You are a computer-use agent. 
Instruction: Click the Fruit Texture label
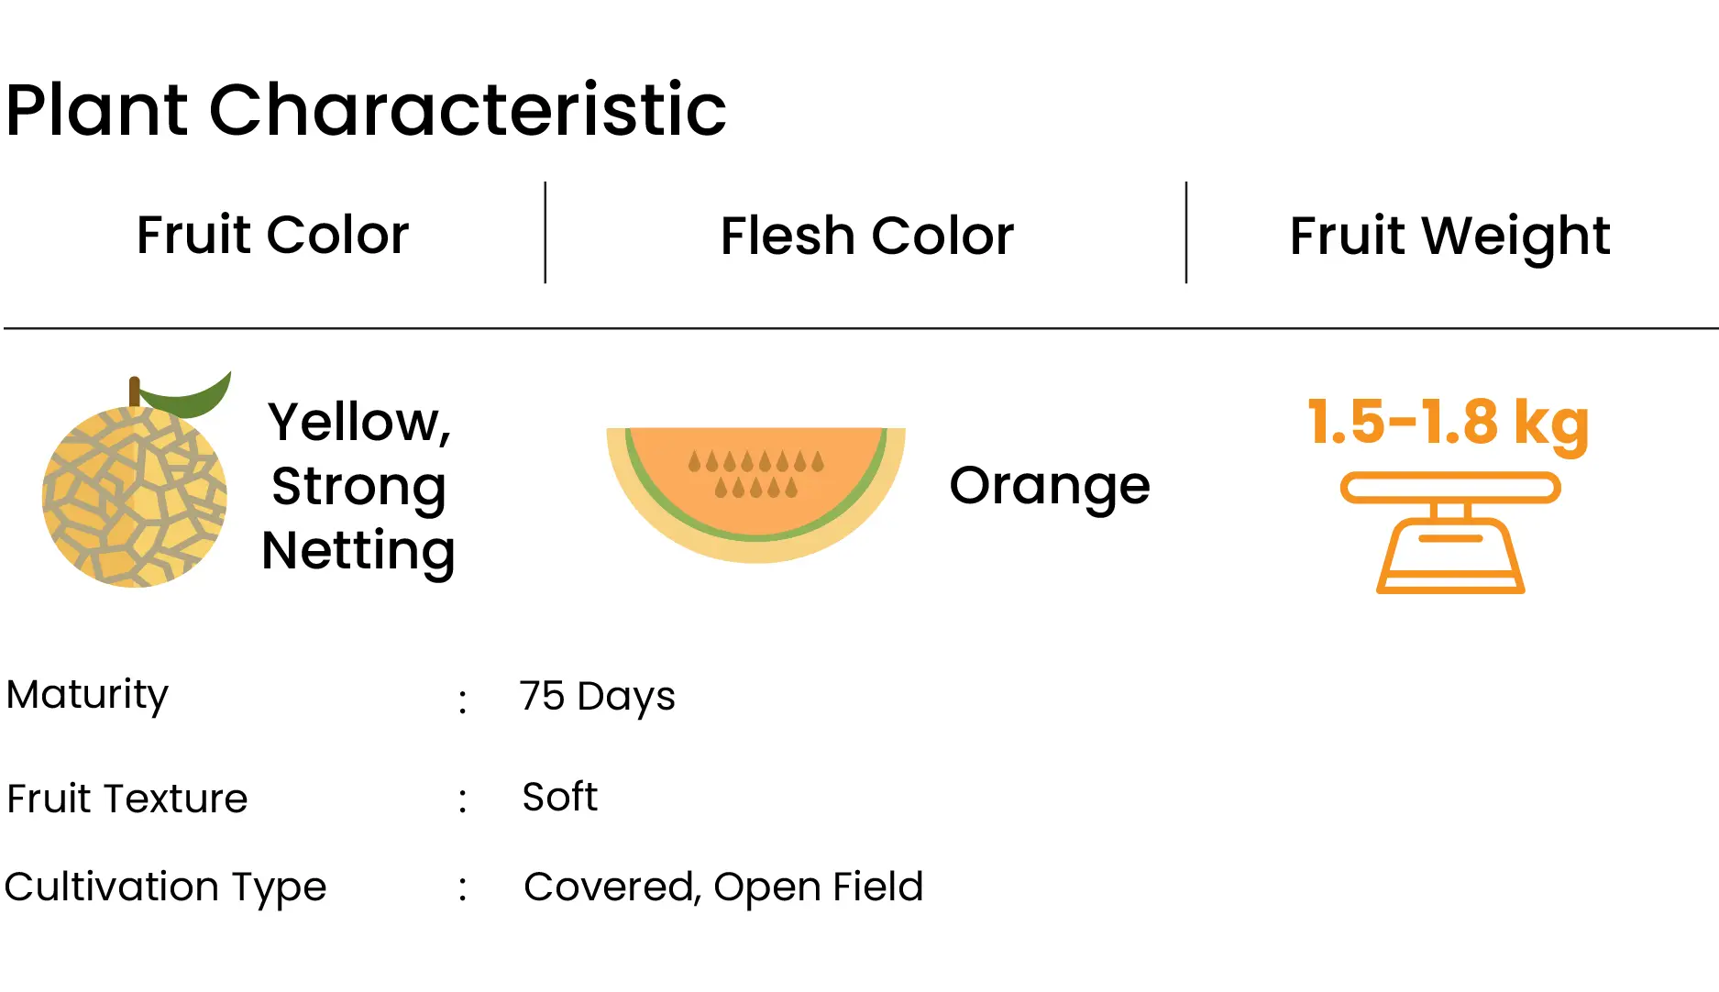[127, 799]
